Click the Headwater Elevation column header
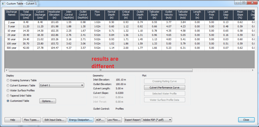The width and height of the screenshot is (259, 127). (55, 15)
